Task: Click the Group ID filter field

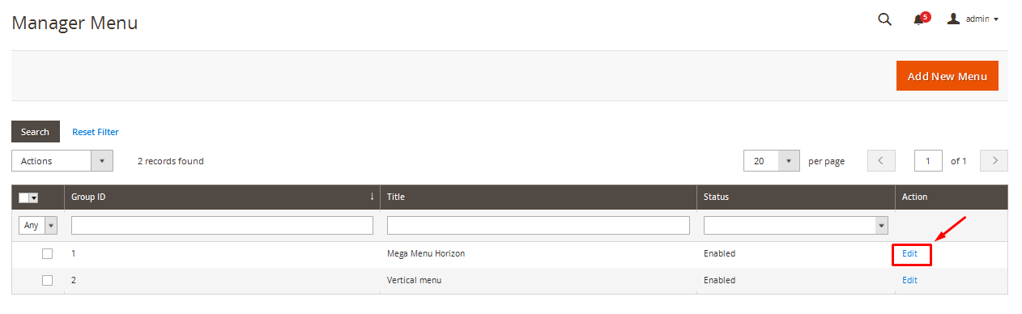Action: coord(222,225)
